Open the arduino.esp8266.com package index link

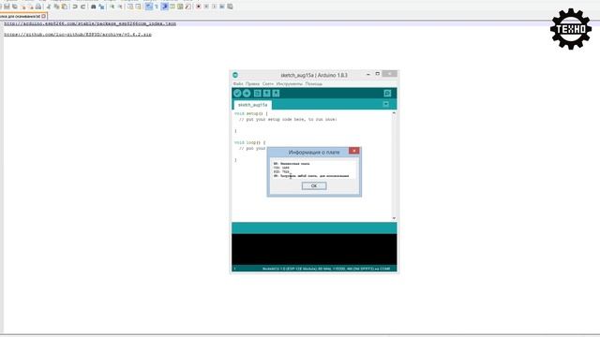click(90, 23)
